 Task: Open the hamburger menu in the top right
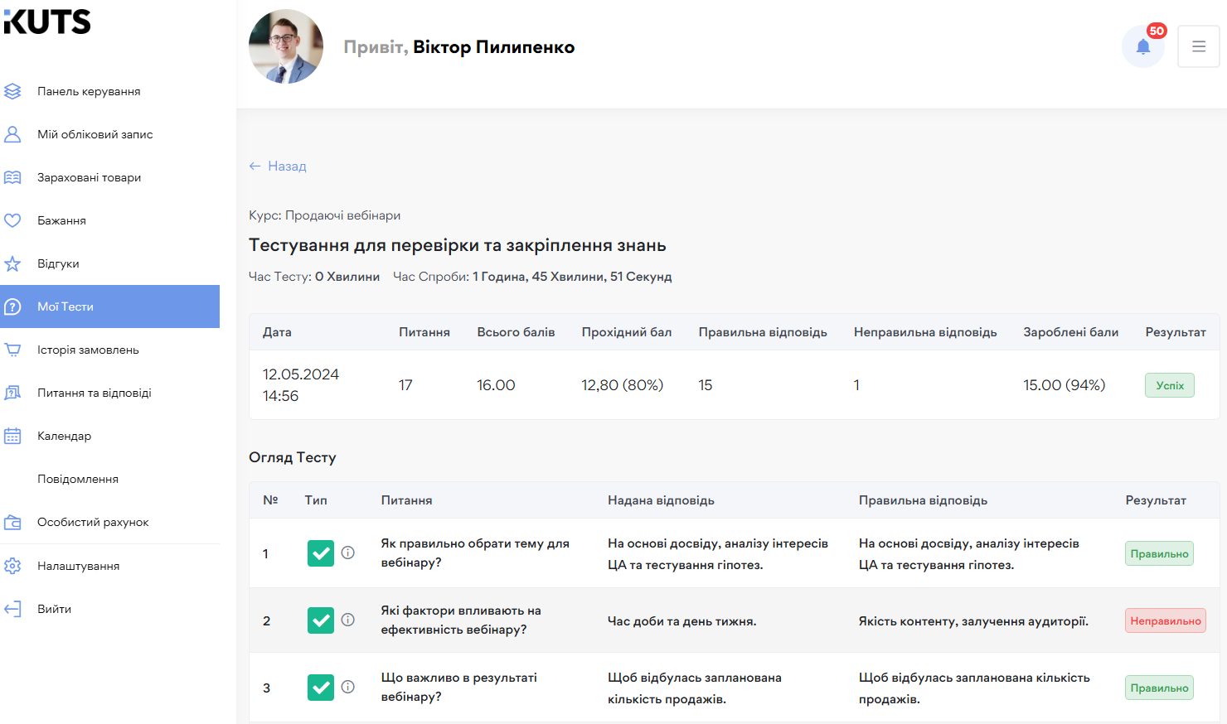point(1199,46)
